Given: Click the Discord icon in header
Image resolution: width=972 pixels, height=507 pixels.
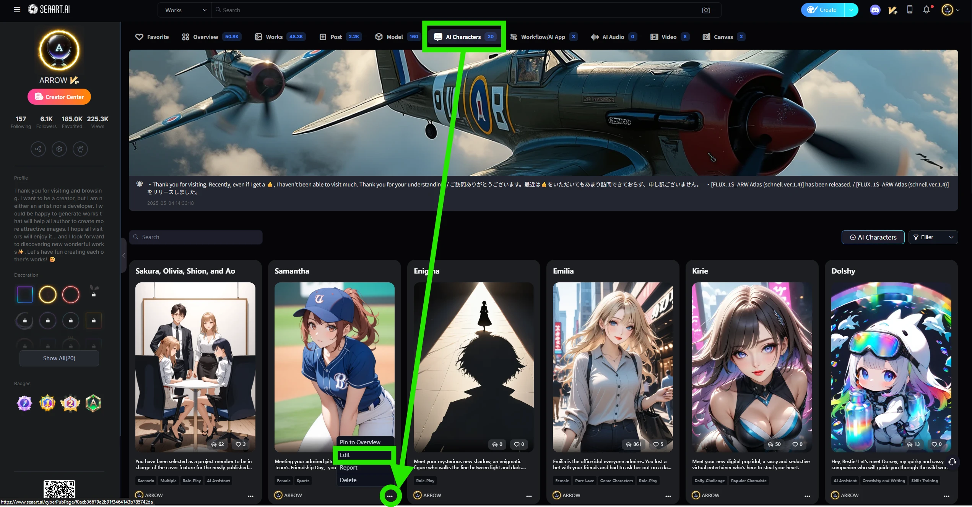Looking at the screenshot, I should (x=875, y=10).
